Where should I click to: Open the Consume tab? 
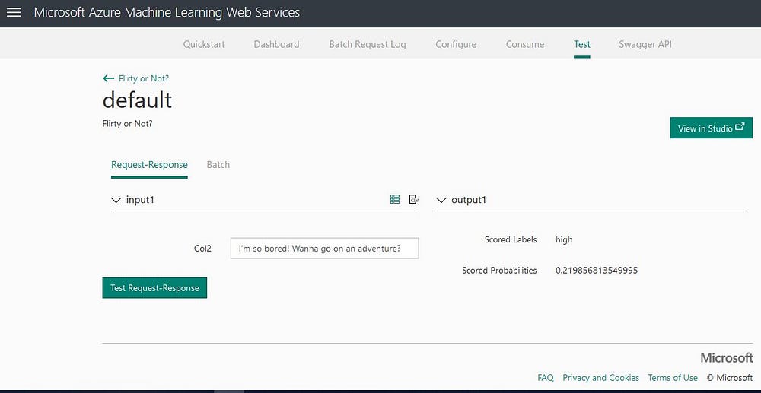pos(525,44)
